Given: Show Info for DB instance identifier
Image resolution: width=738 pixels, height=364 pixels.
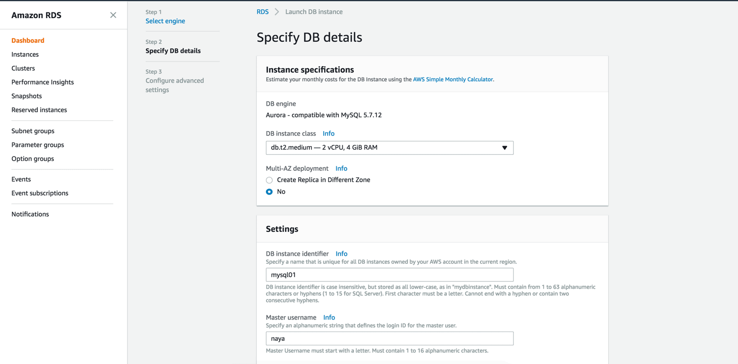Looking at the screenshot, I should click(x=341, y=254).
